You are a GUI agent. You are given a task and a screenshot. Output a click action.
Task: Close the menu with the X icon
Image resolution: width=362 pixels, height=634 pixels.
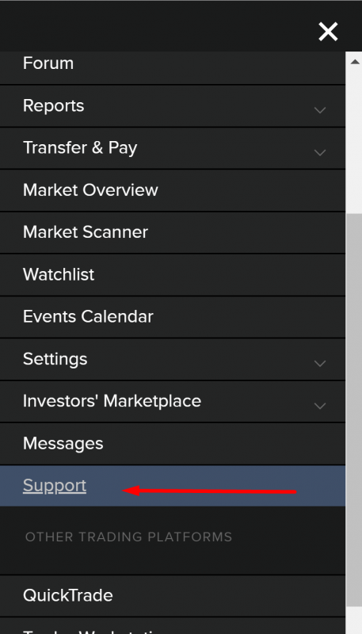[328, 32]
